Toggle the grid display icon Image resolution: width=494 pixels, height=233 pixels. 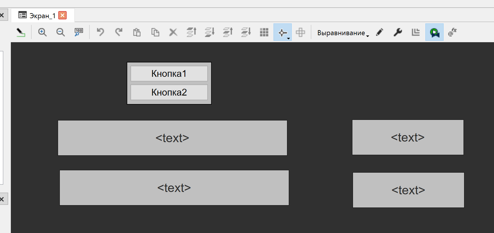(x=264, y=32)
